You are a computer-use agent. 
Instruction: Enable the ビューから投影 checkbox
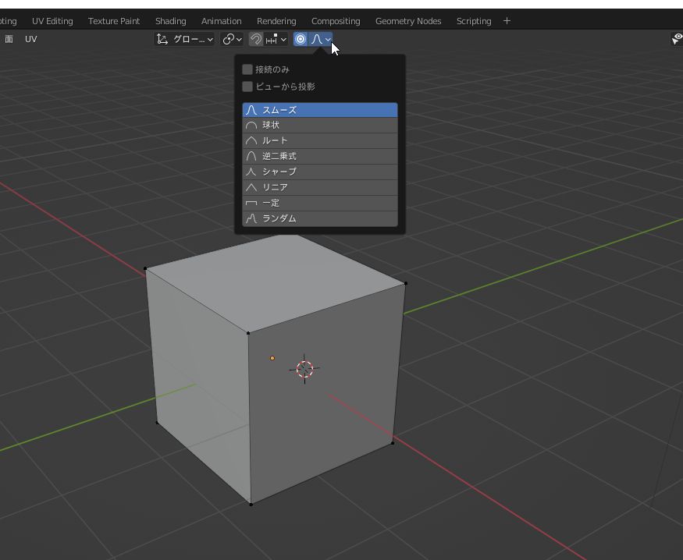[x=247, y=87]
